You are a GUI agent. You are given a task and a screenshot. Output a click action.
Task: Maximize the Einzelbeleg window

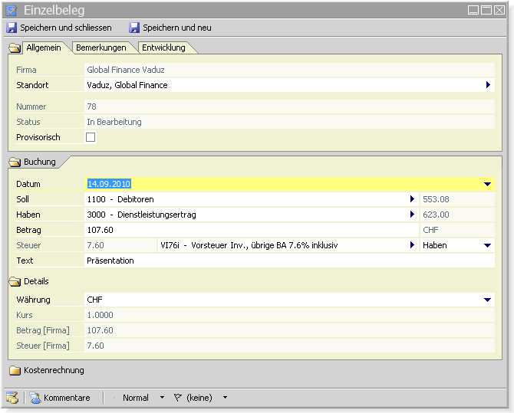pyautogui.click(x=486, y=10)
